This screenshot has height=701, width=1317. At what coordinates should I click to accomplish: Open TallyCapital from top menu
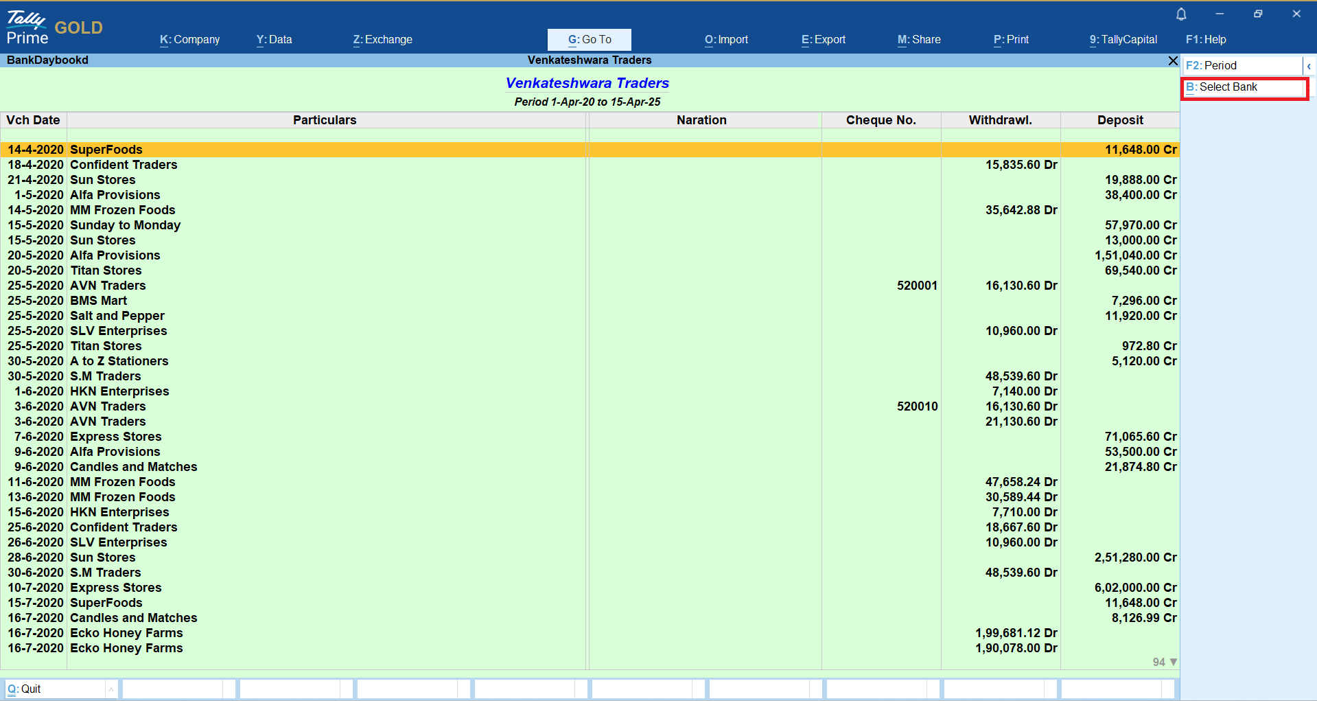point(1123,40)
